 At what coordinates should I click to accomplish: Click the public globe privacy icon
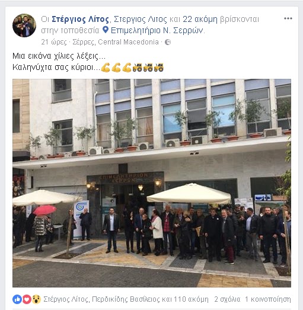click(x=168, y=42)
